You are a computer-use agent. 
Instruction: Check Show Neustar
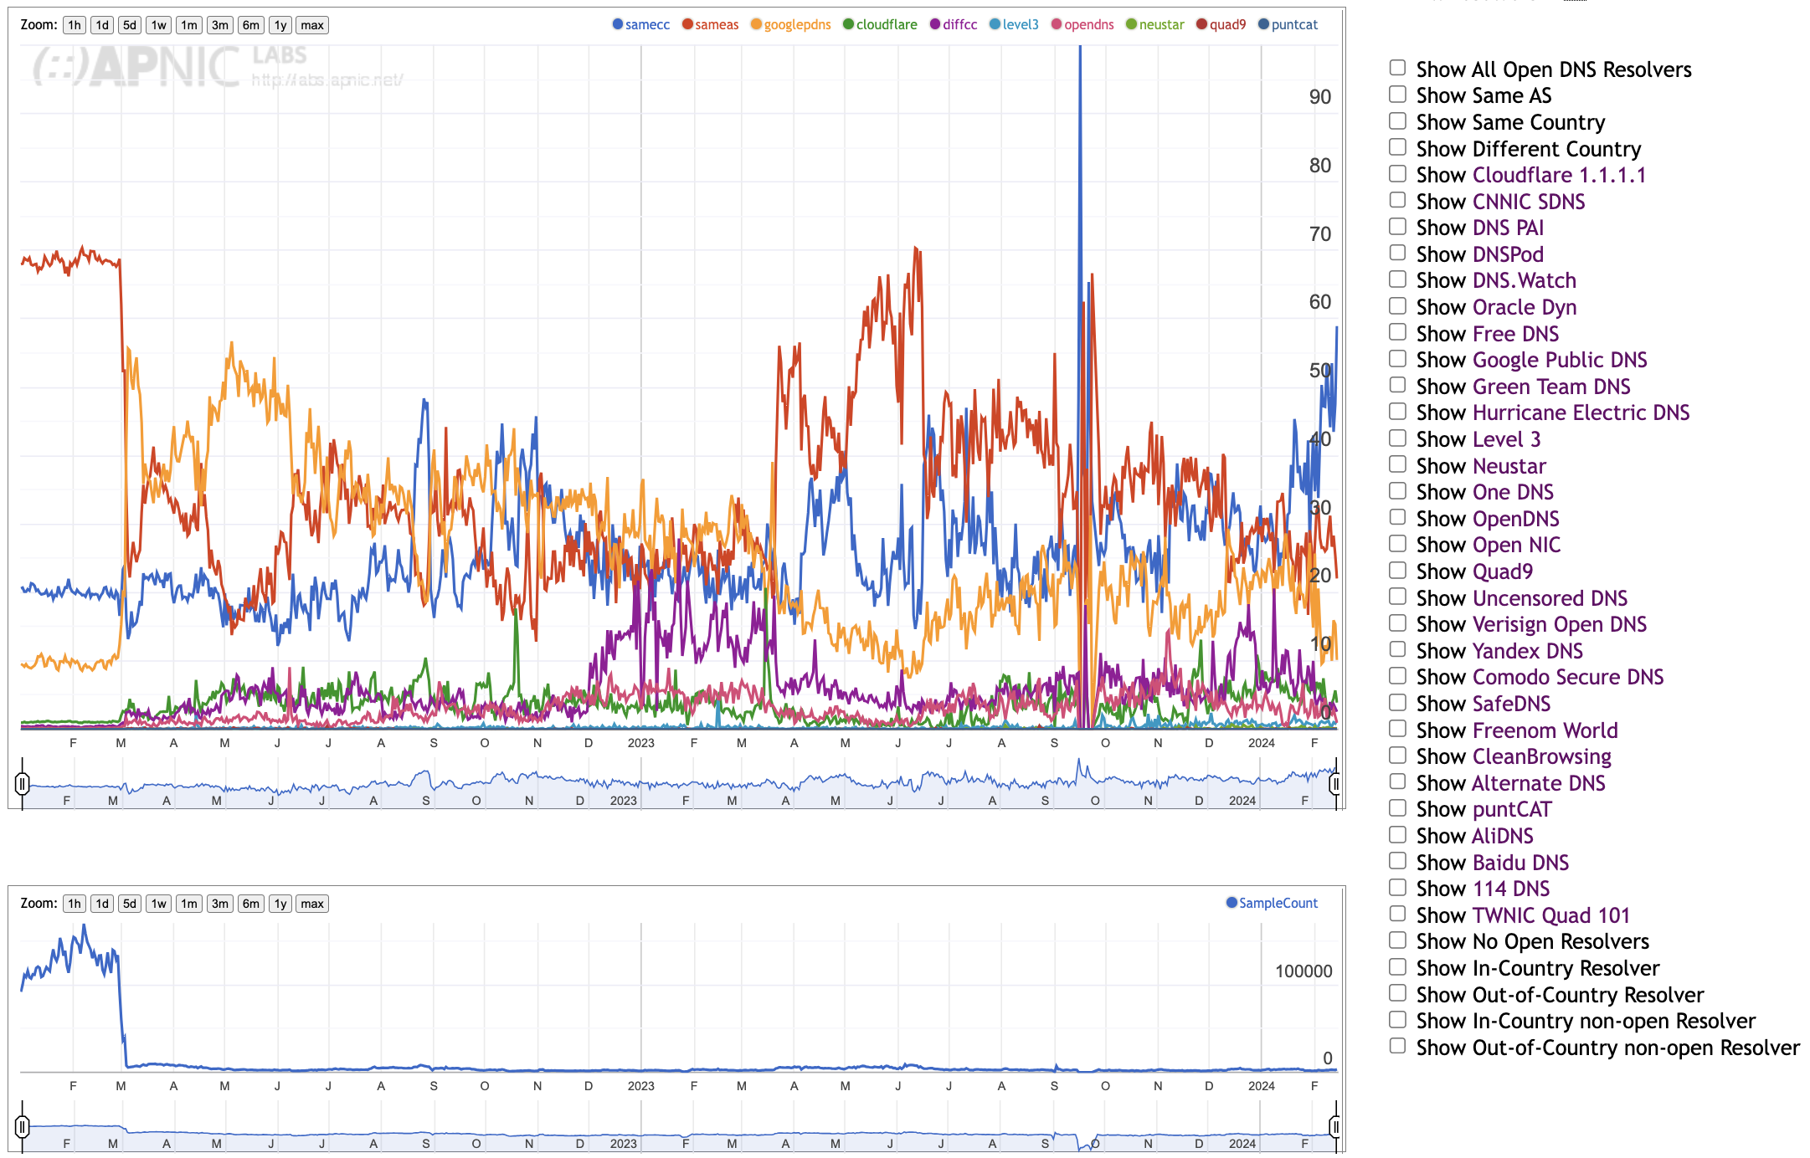click(x=1397, y=464)
